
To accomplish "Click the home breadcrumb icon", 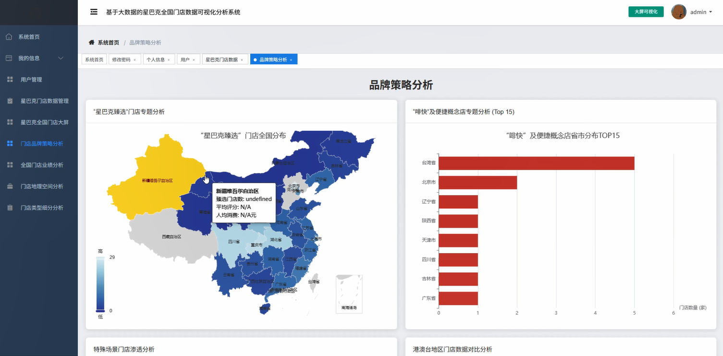I will 91,42.
